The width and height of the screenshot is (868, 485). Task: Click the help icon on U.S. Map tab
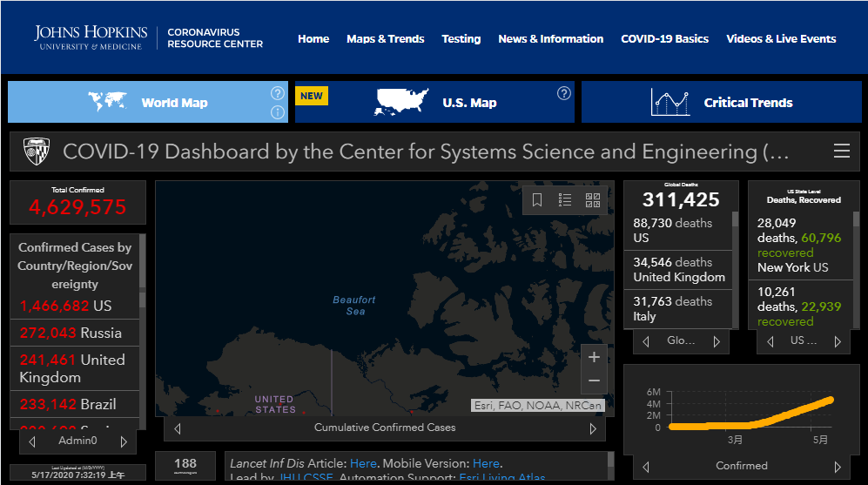click(563, 93)
